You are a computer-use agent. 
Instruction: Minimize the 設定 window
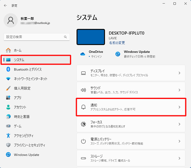coord(164,3)
